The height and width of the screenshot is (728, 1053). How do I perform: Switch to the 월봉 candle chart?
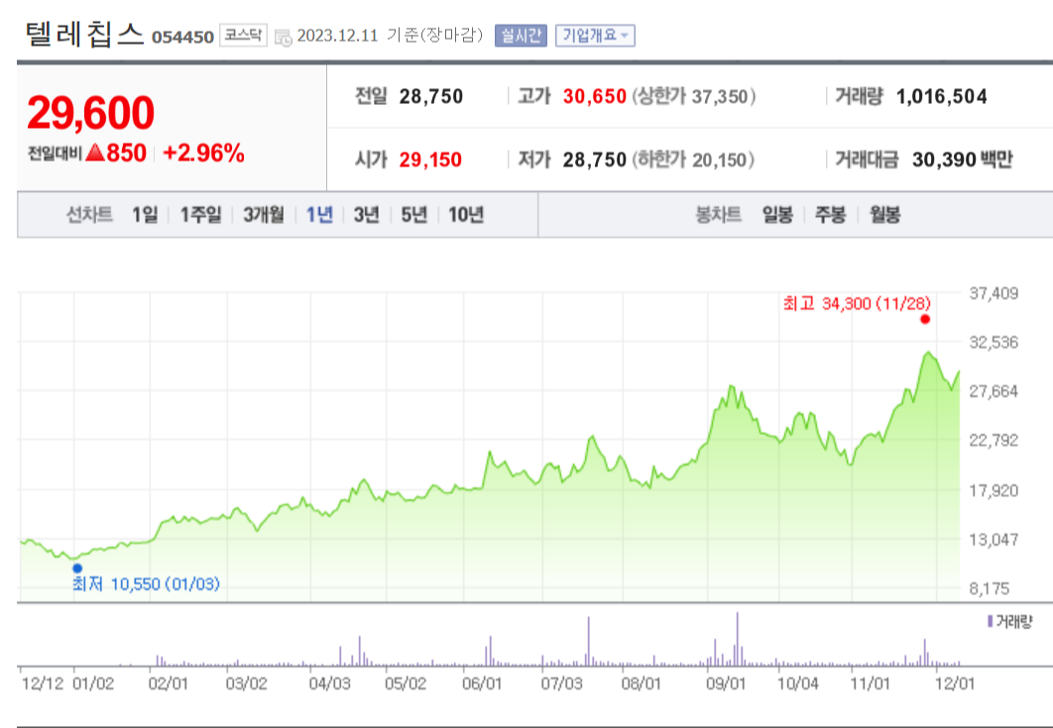point(884,215)
